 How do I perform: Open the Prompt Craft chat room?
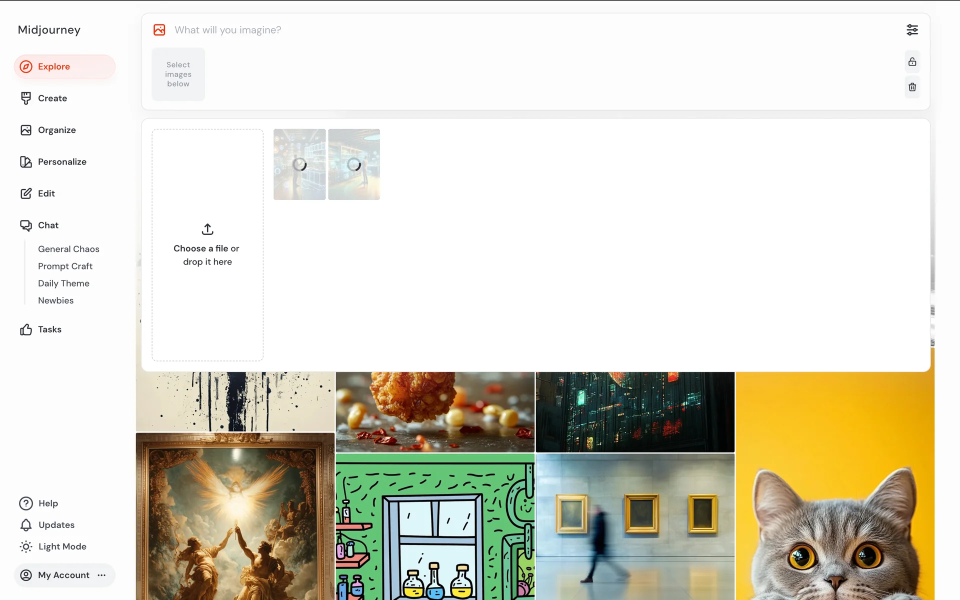[65, 266]
